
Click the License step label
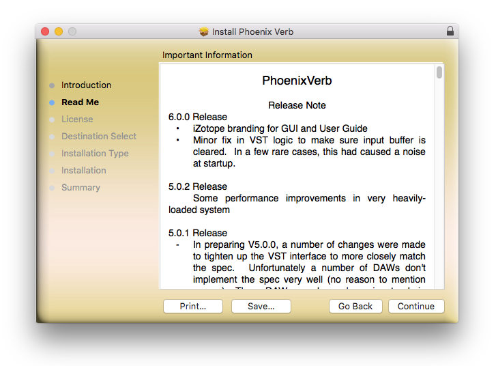[77, 119]
